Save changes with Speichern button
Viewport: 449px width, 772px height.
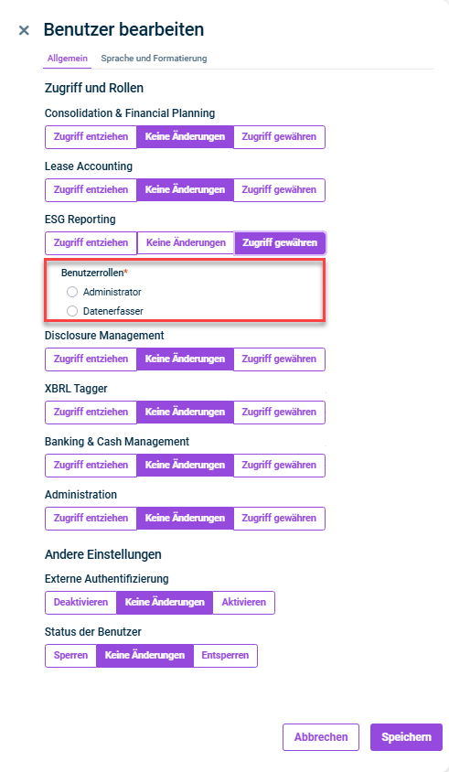pos(406,737)
